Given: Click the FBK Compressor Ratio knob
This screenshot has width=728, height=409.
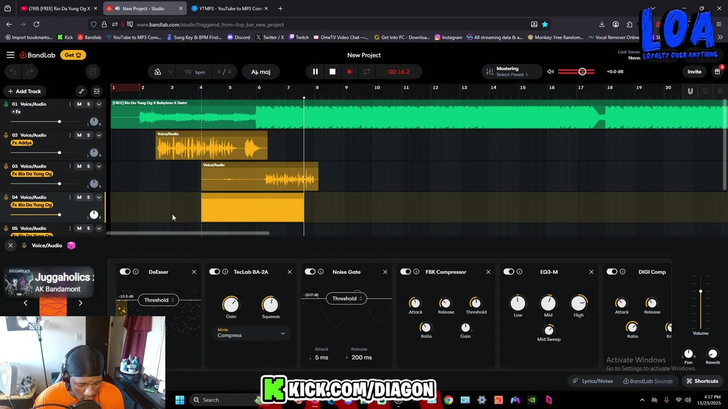Looking at the screenshot, I should pyautogui.click(x=425, y=327).
